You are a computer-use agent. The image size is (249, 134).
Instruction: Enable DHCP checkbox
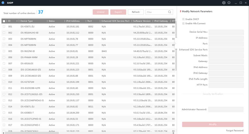184,19
